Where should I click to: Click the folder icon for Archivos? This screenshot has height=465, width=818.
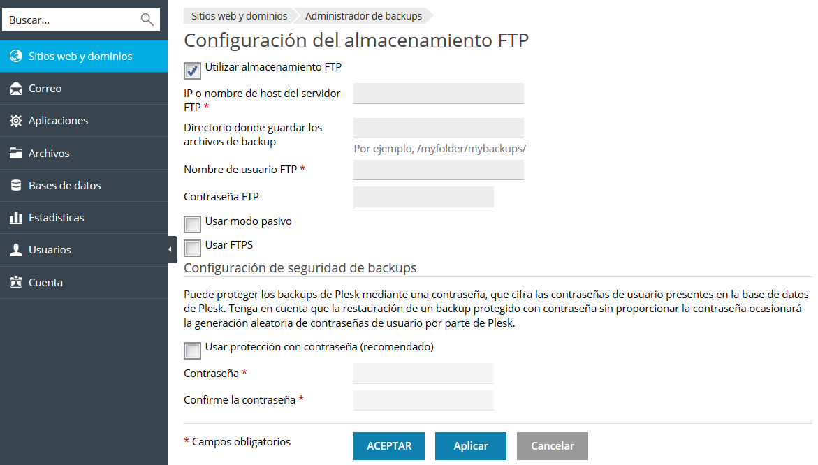pos(16,154)
